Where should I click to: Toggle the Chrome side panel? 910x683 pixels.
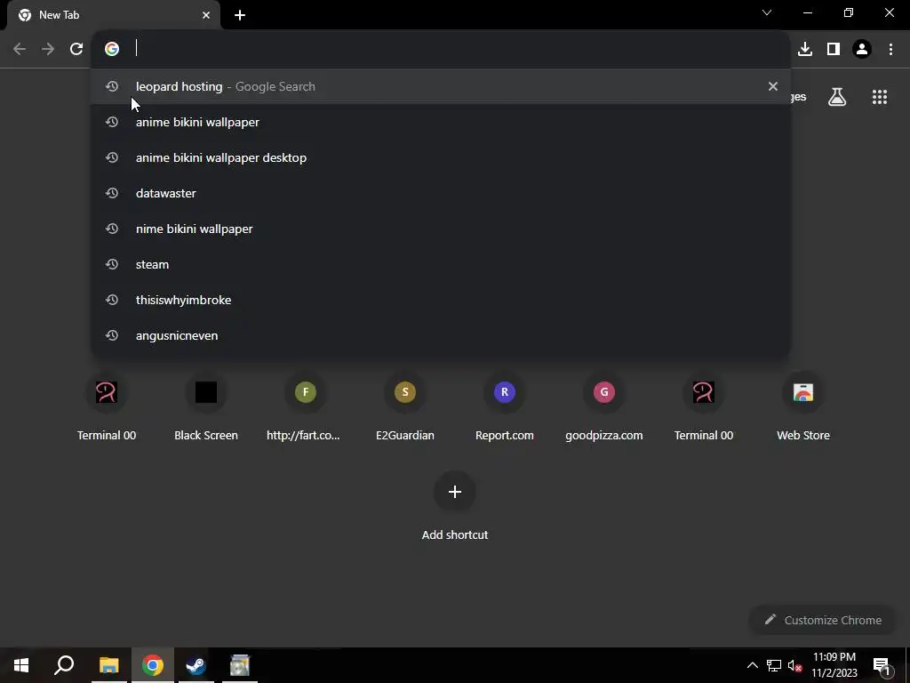click(x=834, y=49)
